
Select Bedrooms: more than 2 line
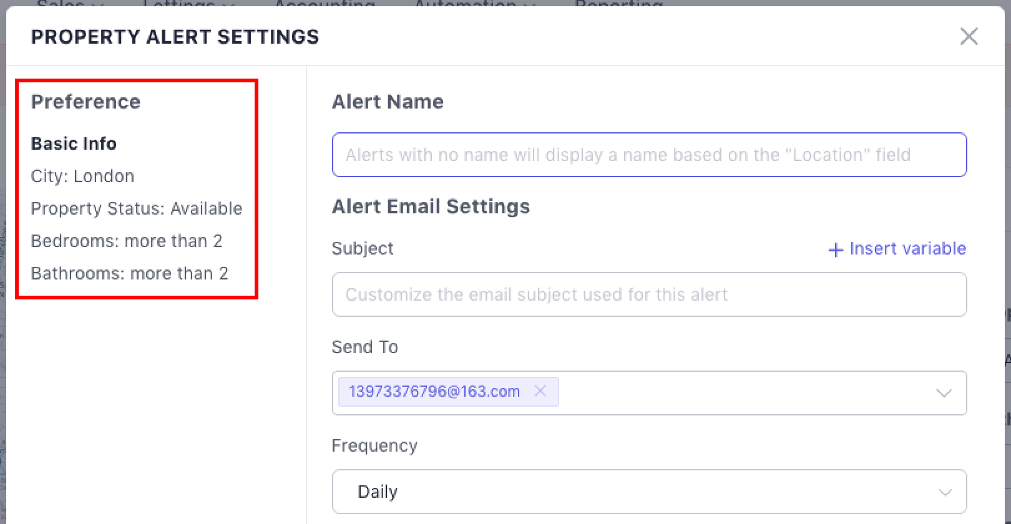pyautogui.click(x=127, y=241)
